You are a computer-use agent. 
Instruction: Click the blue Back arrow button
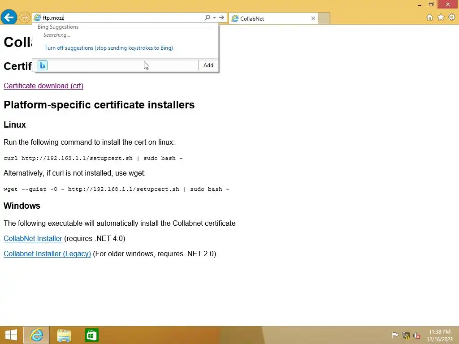pyautogui.click(x=9, y=17)
